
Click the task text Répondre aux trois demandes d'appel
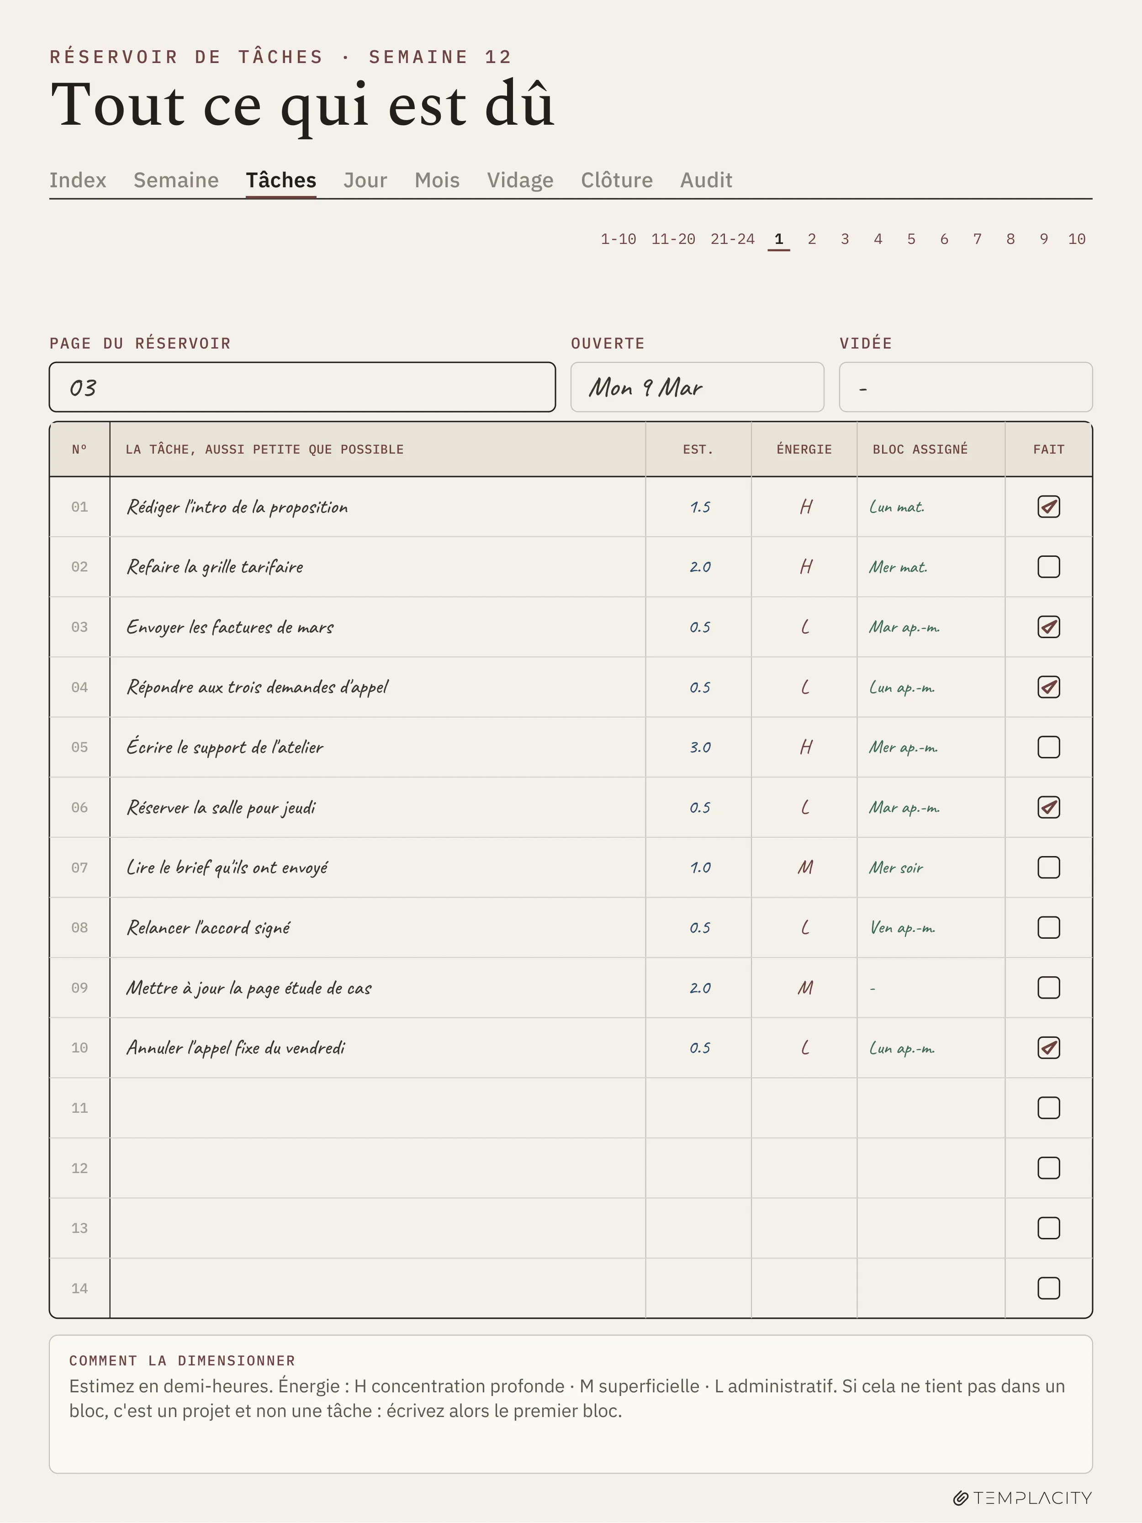258,687
